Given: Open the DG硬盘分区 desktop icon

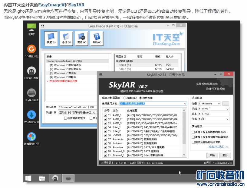Looking at the screenshot, I should 31,51.
